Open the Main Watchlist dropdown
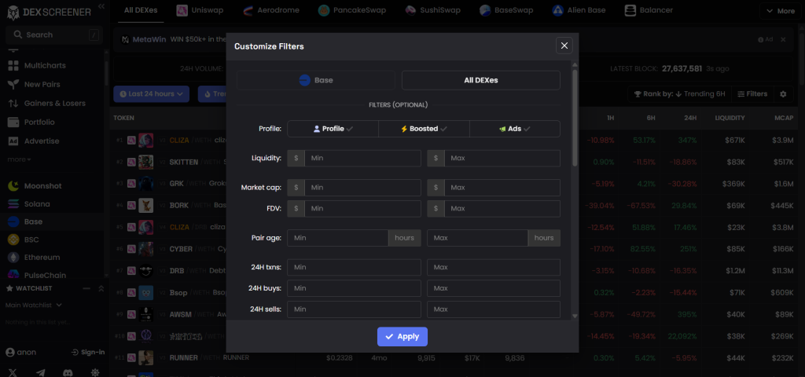 coord(33,305)
